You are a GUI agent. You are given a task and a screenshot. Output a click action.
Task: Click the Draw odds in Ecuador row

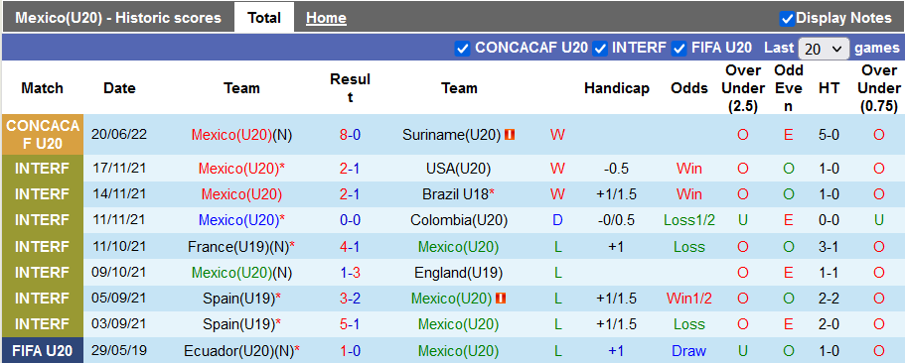pyautogui.click(x=689, y=351)
